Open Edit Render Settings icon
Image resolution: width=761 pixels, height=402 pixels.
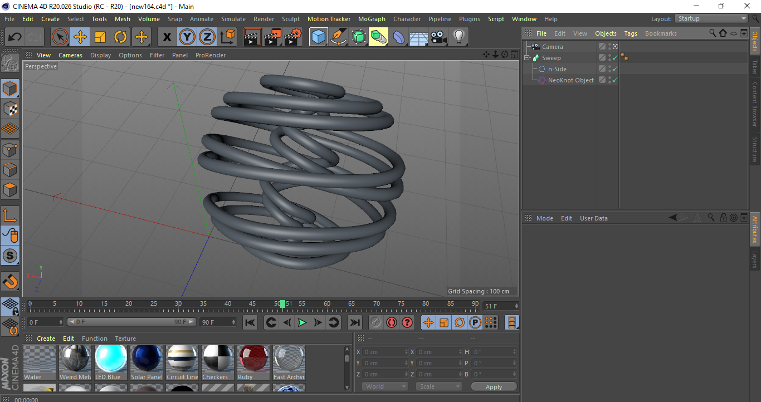click(293, 37)
